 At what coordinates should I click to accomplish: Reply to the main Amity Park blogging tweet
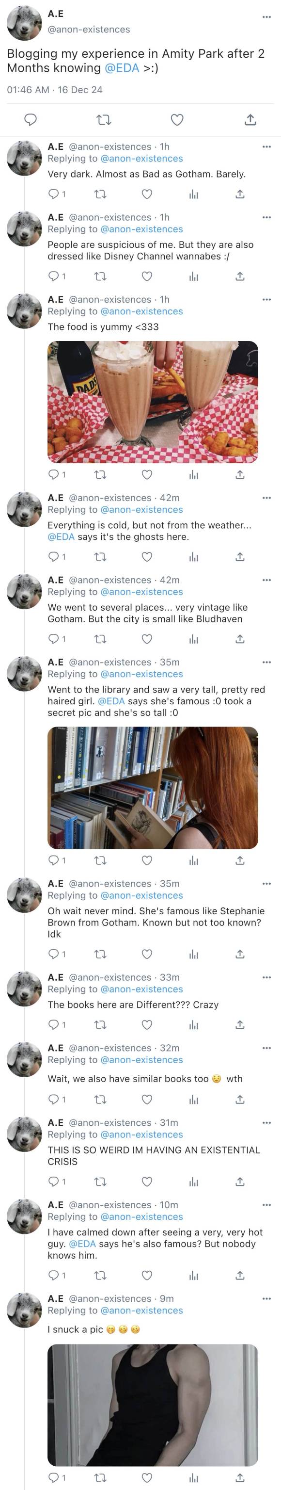[31, 120]
